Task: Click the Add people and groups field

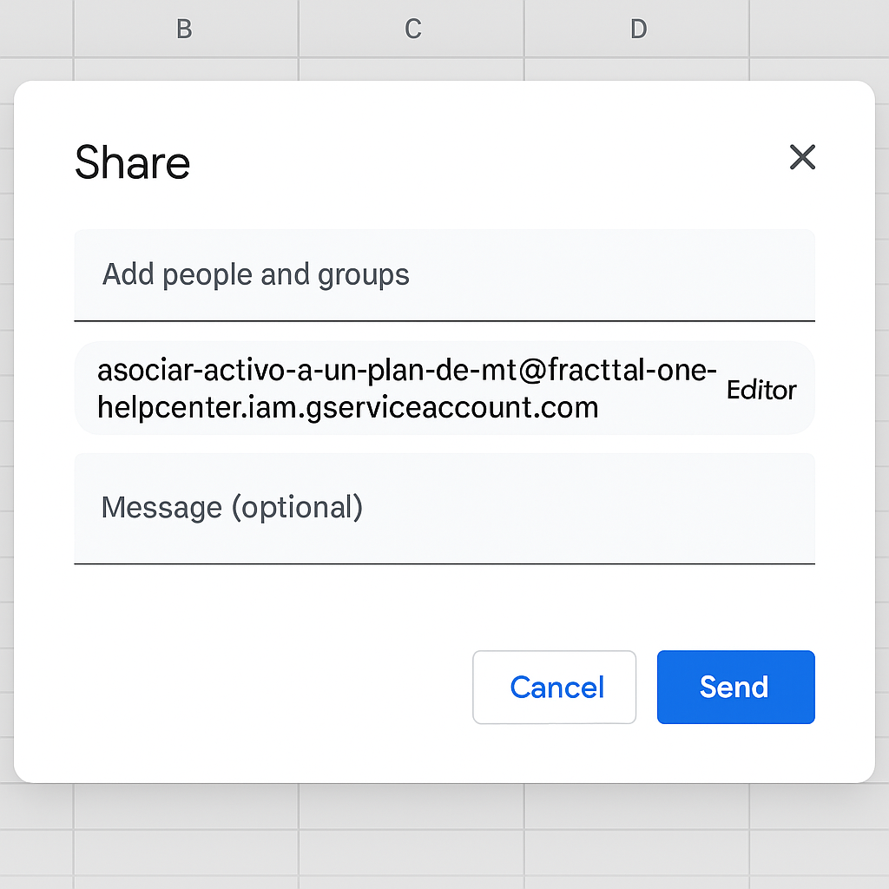Action: click(x=444, y=275)
